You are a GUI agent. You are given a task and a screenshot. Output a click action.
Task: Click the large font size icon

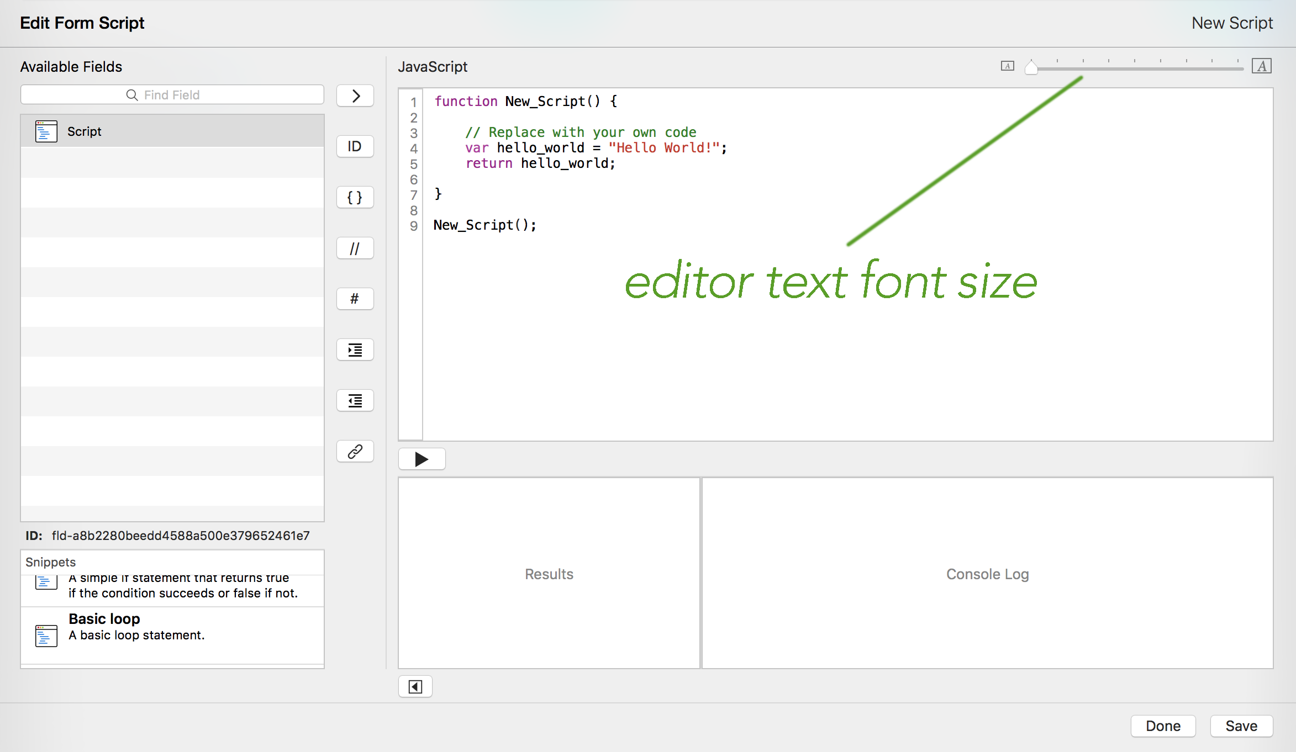click(x=1261, y=66)
